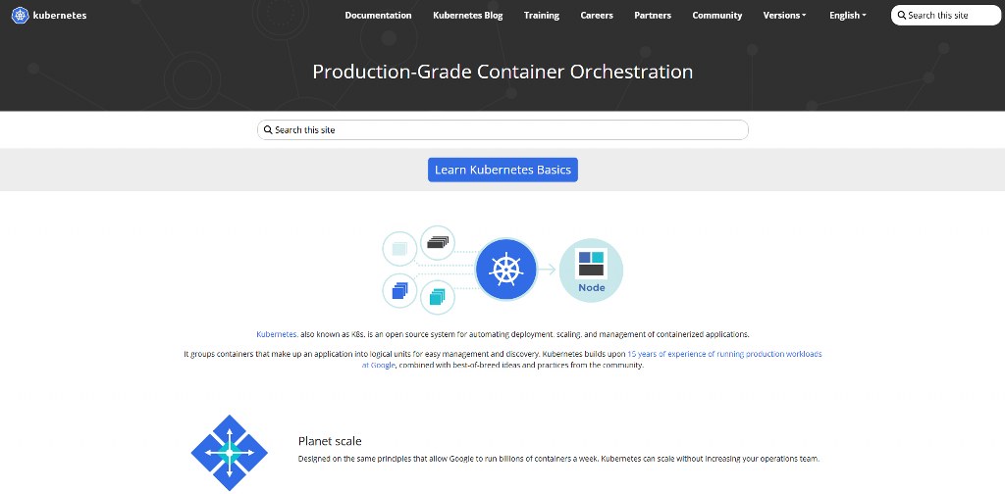Click the Planet scale heading

point(330,441)
